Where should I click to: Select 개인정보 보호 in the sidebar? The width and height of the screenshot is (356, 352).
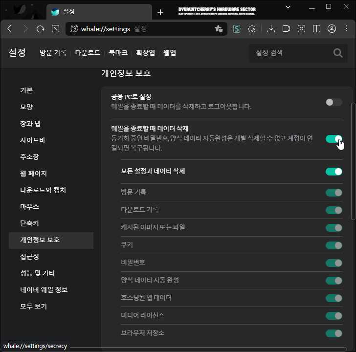point(51,241)
